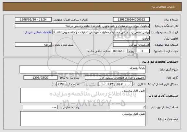Image resolution: width=187 pixels, height=132 pixels.
Task: Click the delivery province field آذربایجان شرقی
Action: click(131, 45)
